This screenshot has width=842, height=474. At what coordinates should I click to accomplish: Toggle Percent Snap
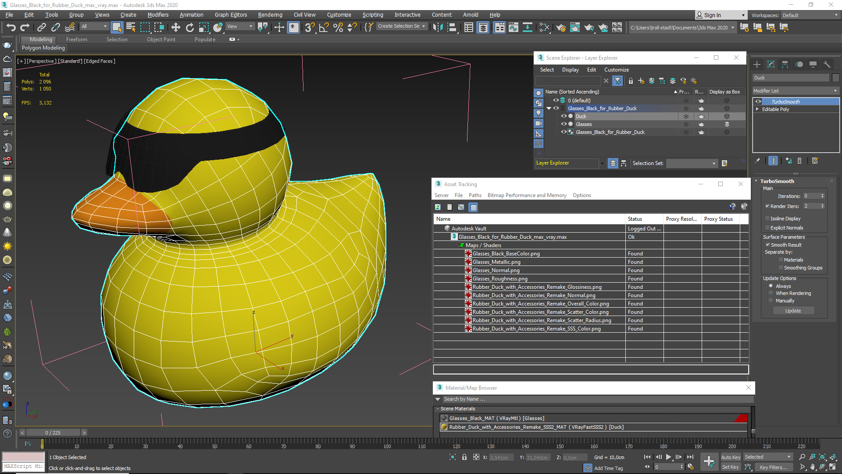338,27
